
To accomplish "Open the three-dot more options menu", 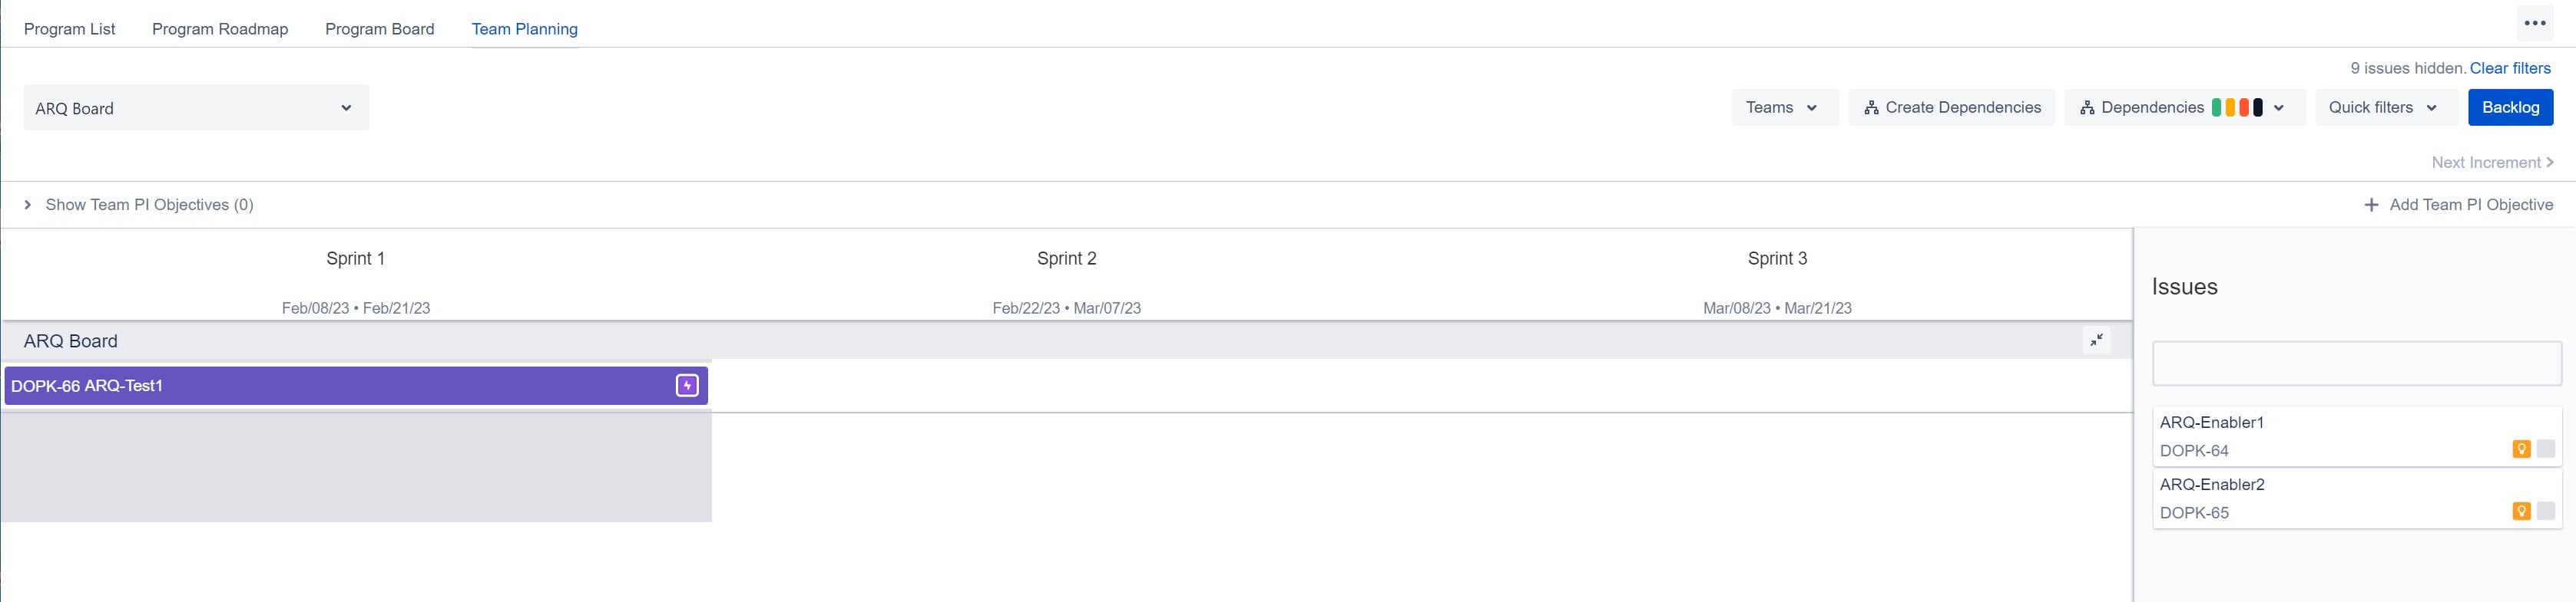I will tap(2534, 23).
